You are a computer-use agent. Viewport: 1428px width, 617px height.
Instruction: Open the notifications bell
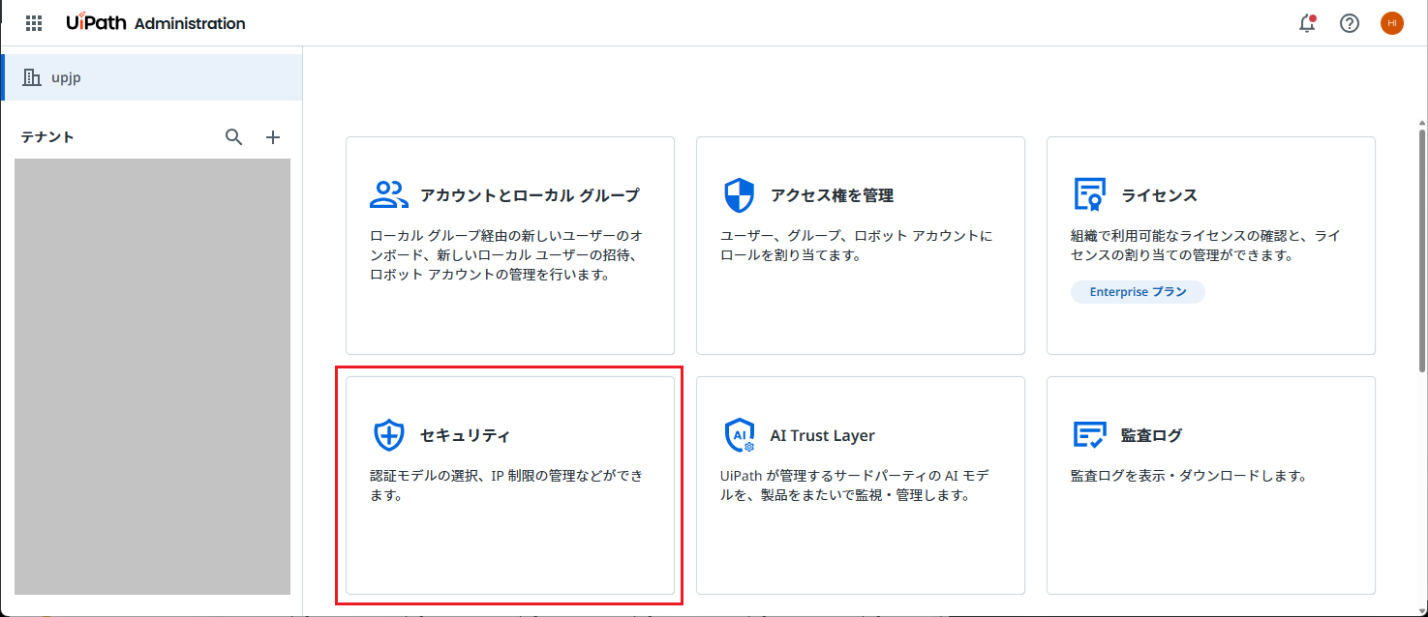(x=1307, y=23)
